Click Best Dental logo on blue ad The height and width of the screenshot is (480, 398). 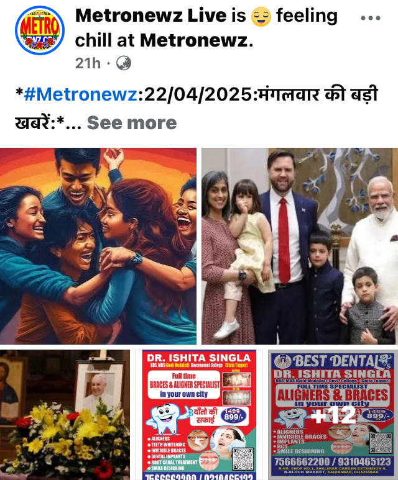[x=283, y=361]
